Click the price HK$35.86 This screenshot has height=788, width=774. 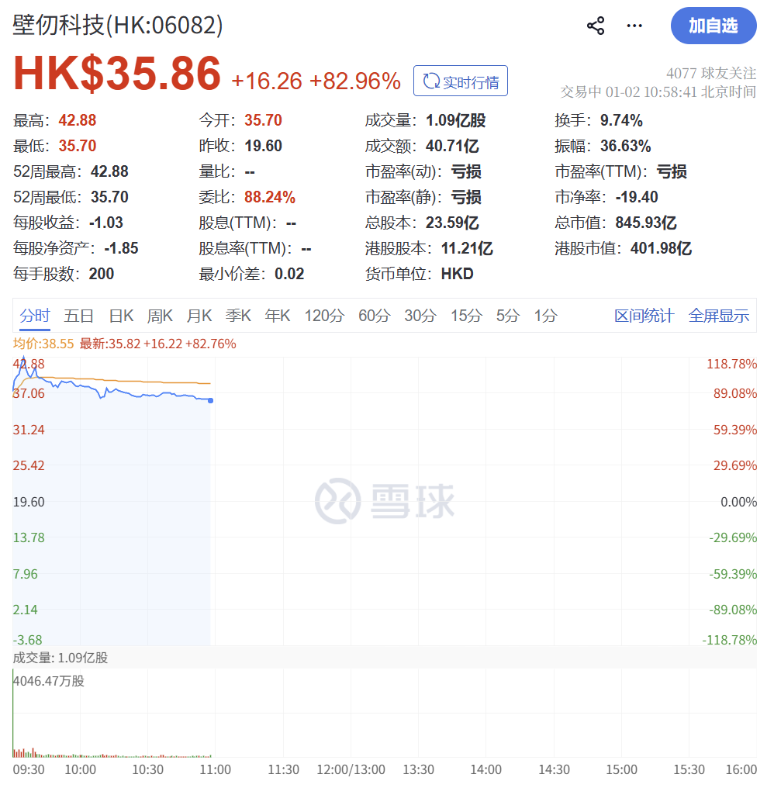[116, 74]
